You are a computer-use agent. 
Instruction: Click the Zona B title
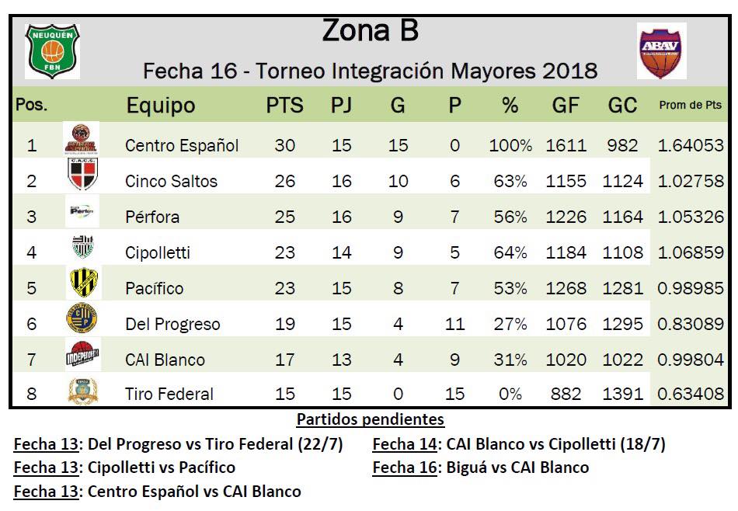370,31
